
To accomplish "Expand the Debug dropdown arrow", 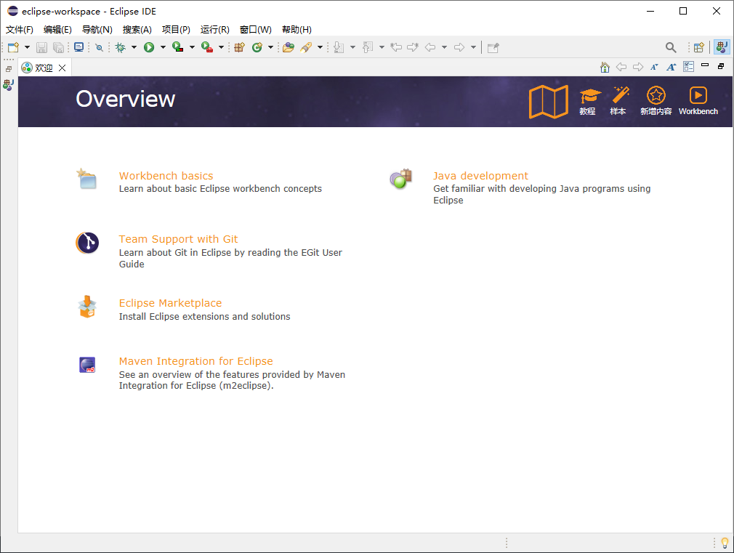I will tap(134, 47).
